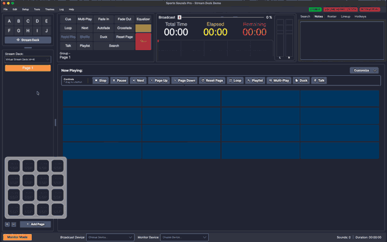Viewport: 387px width, 242px height.
Task: Click the minus icon beside Add Page
Action: 14,224
